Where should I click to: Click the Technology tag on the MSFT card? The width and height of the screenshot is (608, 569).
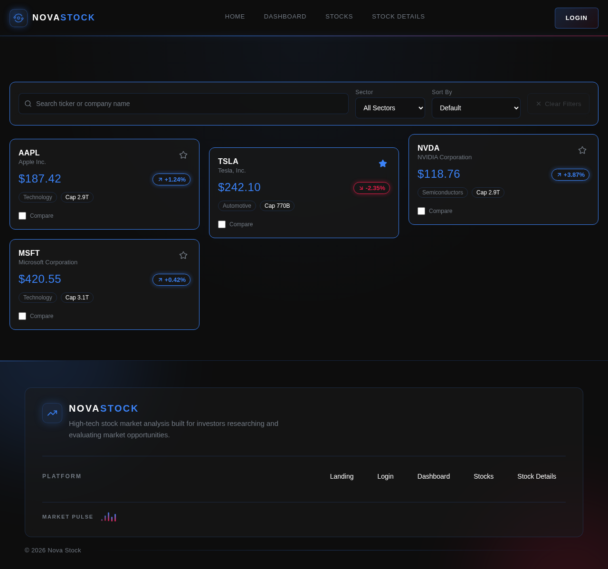coord(38,298)
